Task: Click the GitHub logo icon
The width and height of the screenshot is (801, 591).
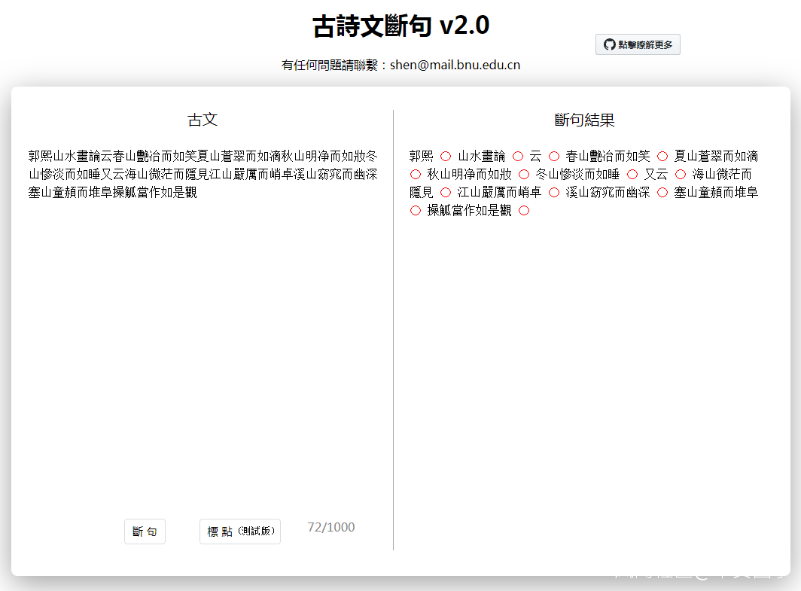Action: tap(609, 45)
